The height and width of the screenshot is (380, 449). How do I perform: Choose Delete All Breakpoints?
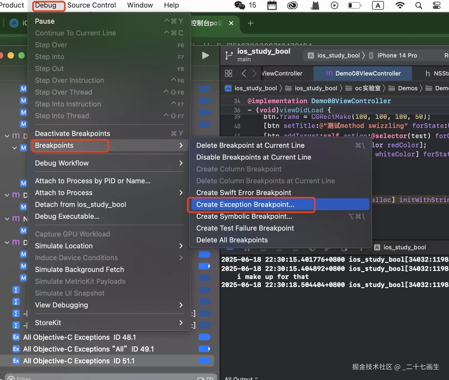[280, 240]
